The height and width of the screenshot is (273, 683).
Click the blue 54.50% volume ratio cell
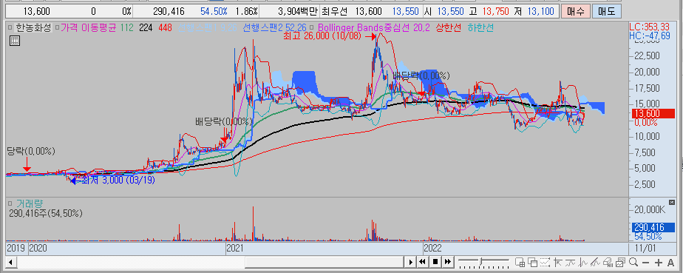point(213,11)
